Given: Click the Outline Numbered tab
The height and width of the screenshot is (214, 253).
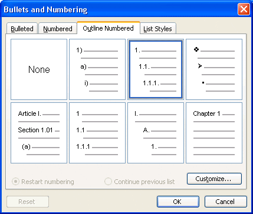Looking at the screenshot, I should click(x=109, y=28).
